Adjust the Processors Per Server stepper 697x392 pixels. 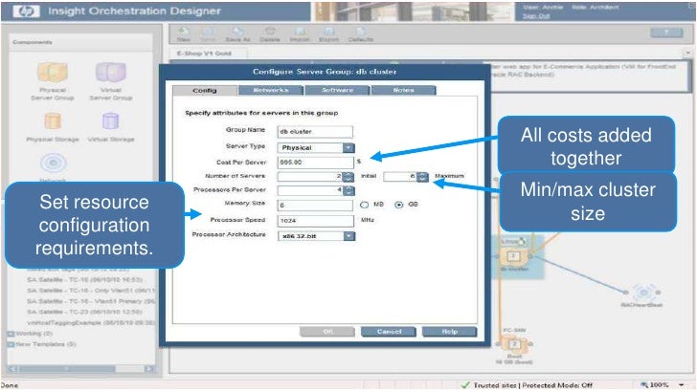(x=348, y=191)
